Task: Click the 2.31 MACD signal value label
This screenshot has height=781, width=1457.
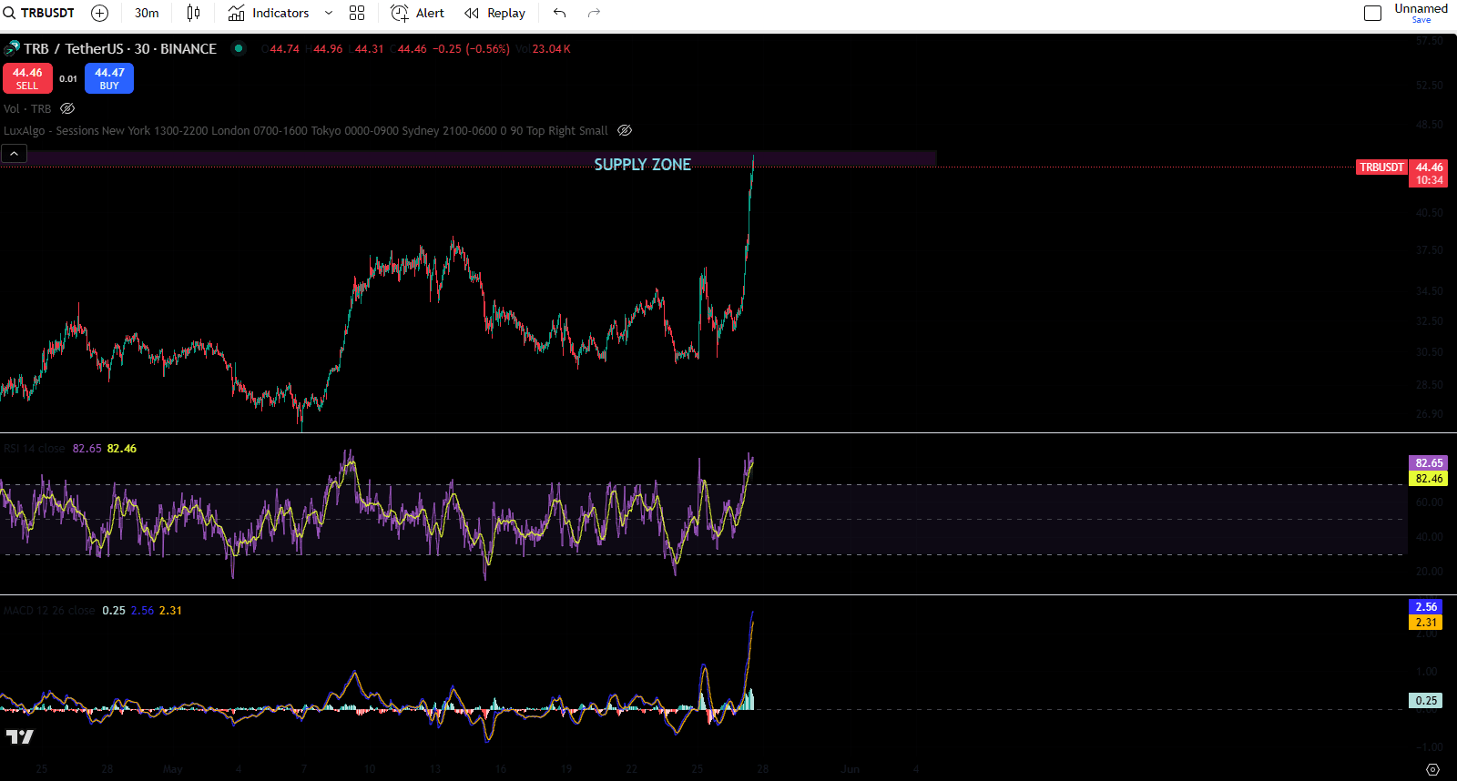Action: [1426, 623]
